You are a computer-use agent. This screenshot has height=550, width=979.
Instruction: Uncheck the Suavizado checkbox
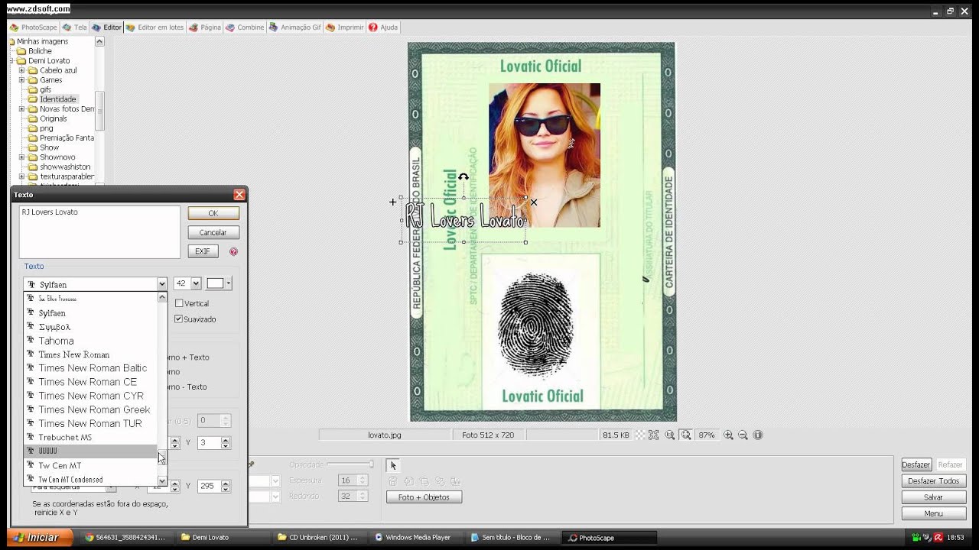(179, 319)
